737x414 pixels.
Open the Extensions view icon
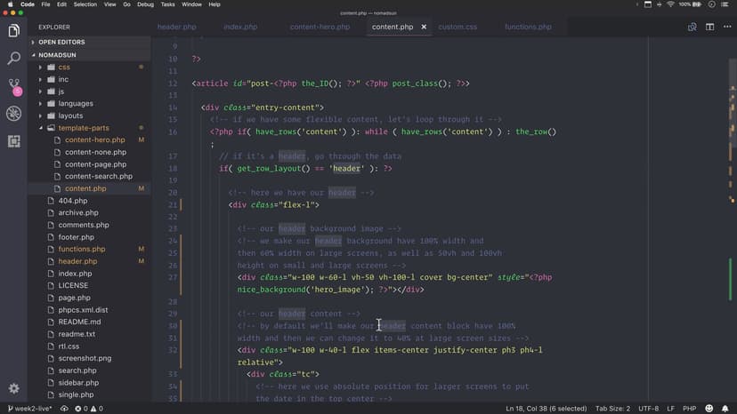pos(13,140)
